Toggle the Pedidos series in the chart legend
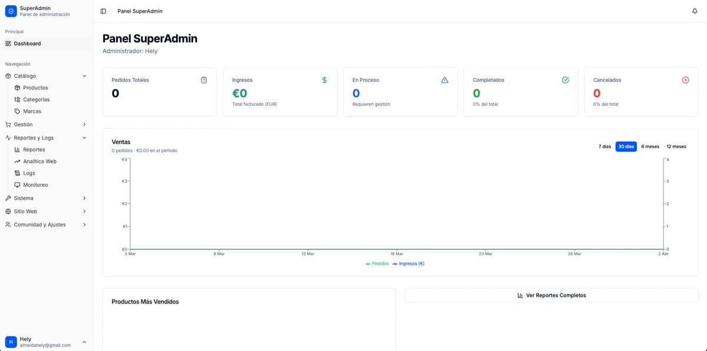 pyautogui.click(x=377, y=263)
